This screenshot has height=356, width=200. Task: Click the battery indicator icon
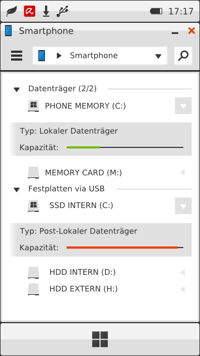point(156,11)
